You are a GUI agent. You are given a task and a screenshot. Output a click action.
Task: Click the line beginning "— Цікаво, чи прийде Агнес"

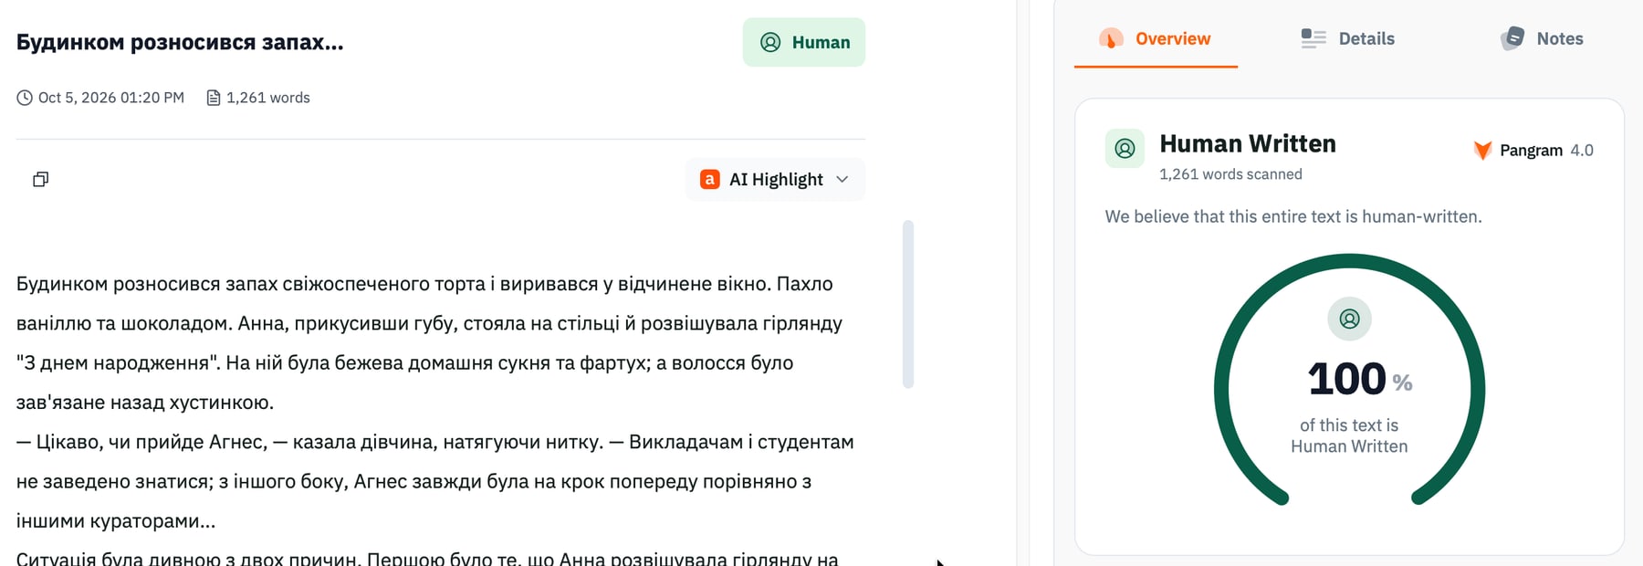[x=435, y=442]
